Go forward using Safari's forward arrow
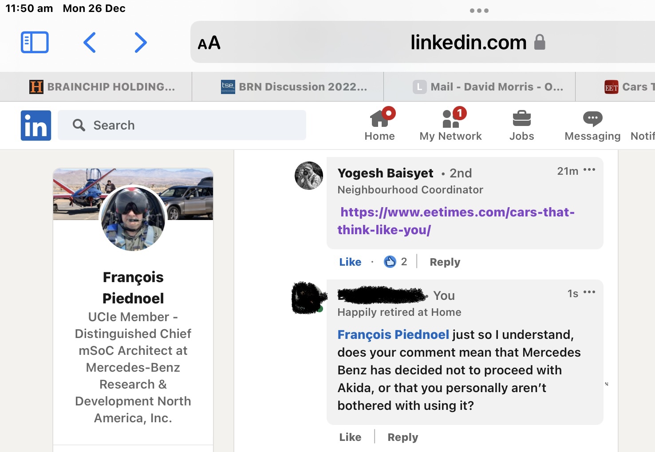This screenshot has height=452, width=655. [140, 43]
